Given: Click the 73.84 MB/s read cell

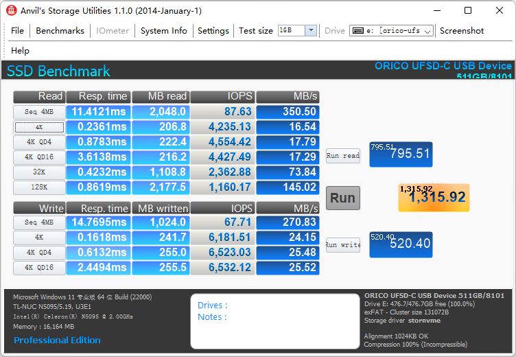Looking at the screenshot, I should pyautogui.click(x=288, y=172).
